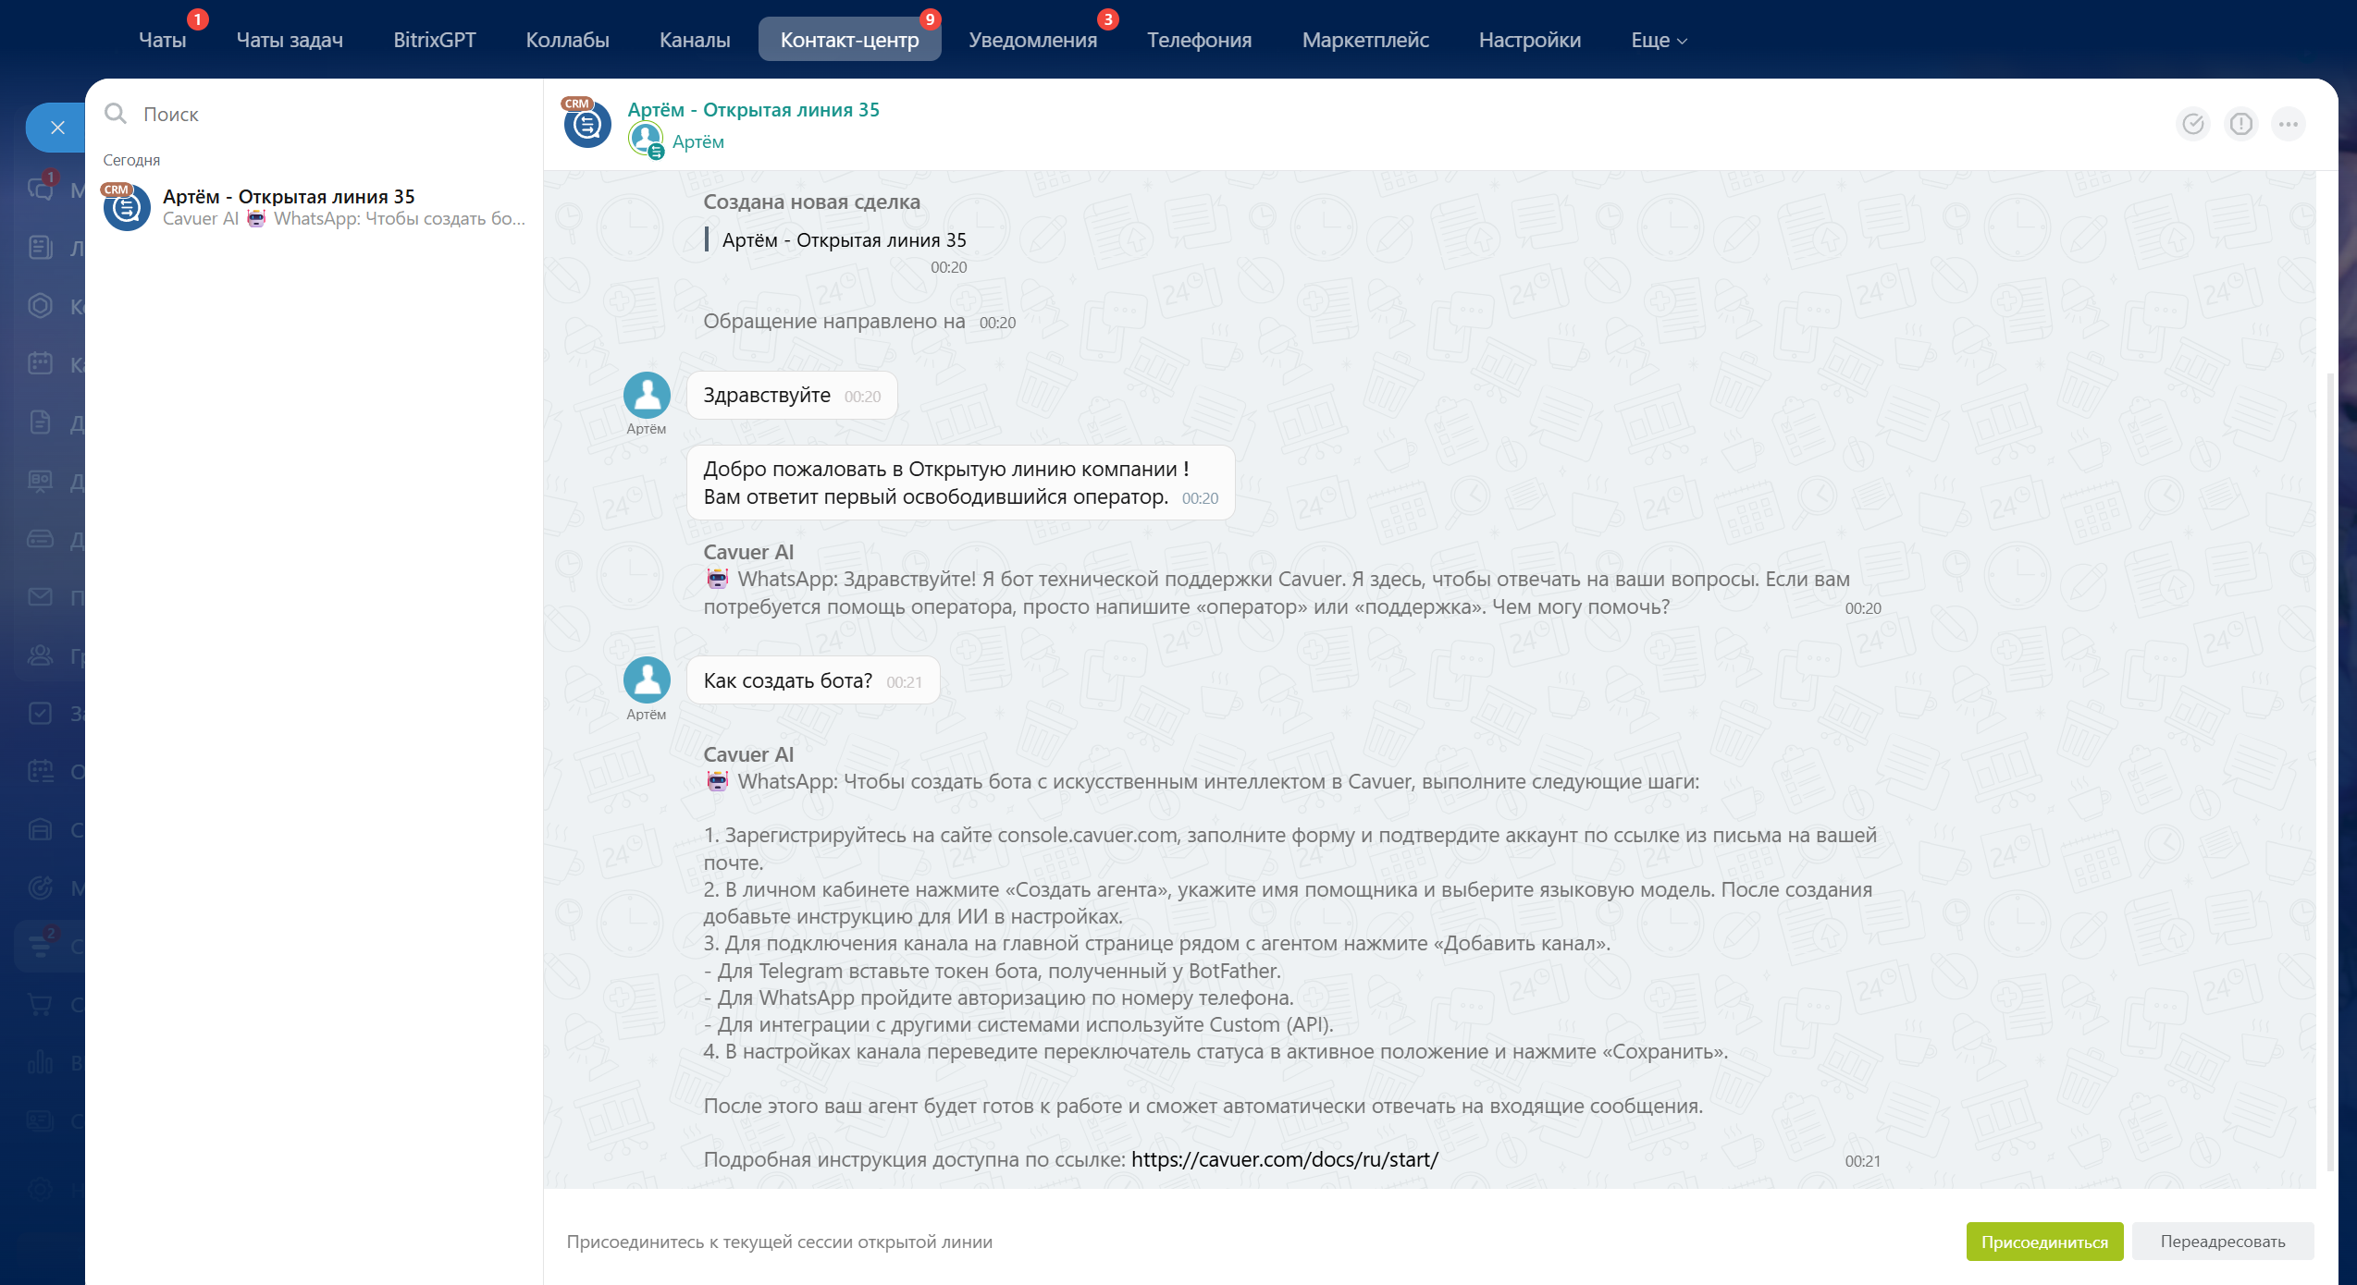
Task: Open the mail envelope icon in left sidebar
Action: click(x=41, y=597)
